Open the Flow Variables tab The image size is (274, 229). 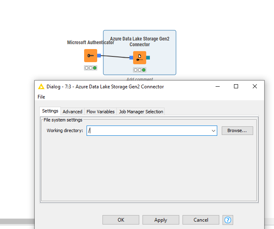pyautogui.click(x=100, y=112)
